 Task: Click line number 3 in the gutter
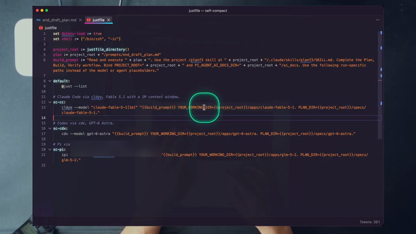pyautogui.click(x=45, y=44)
